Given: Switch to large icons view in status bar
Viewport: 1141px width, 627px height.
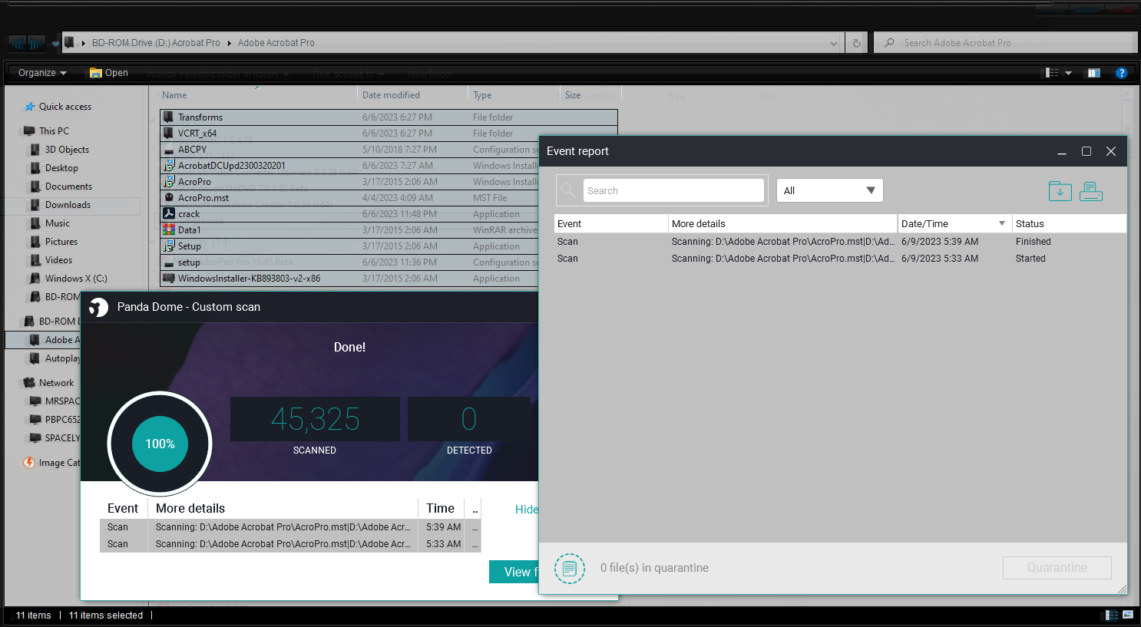Looking at the screenshot, I should tap(1128, 615).
